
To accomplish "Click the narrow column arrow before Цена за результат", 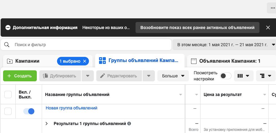I will [x=197, y=95].
